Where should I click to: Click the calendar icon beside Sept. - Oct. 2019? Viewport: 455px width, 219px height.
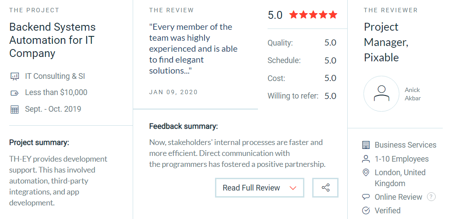[14, 109]
